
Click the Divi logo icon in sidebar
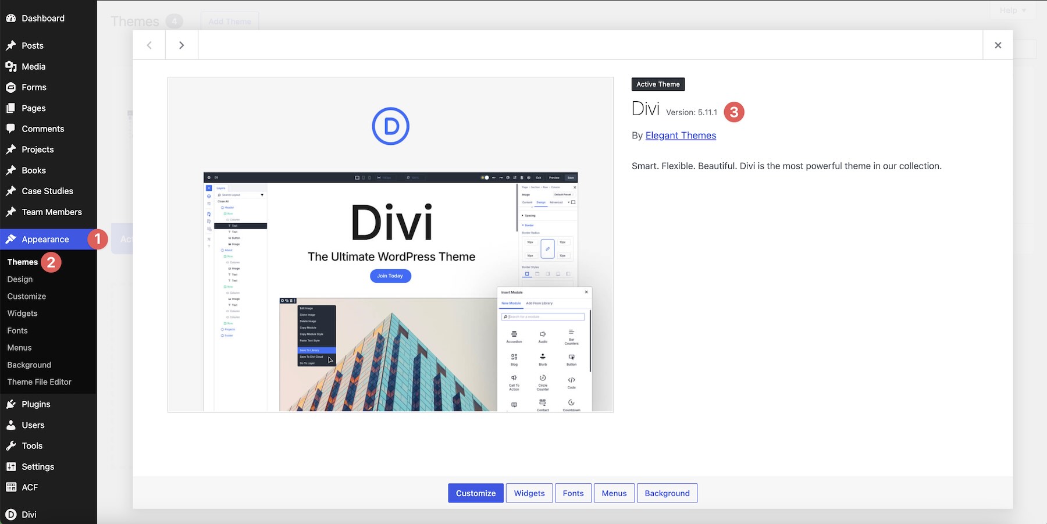10,514
